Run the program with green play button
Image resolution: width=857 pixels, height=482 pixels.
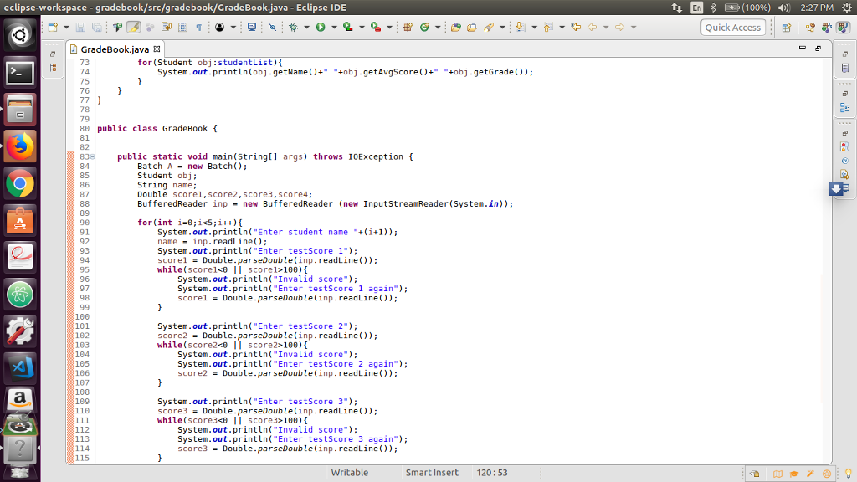pos(321,28)
